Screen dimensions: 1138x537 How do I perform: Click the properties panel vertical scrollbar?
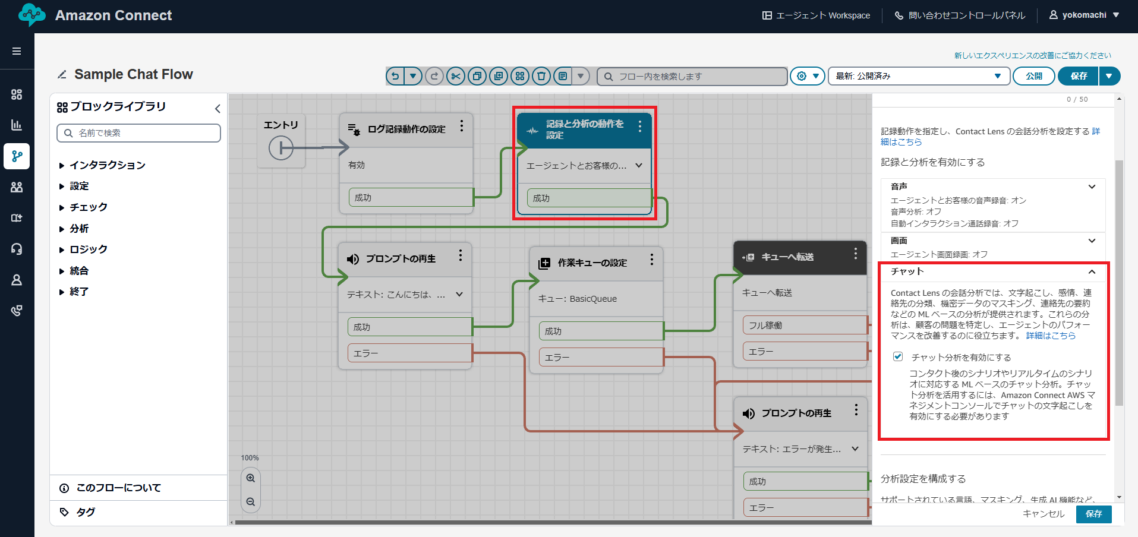[x=1119, y=283]
